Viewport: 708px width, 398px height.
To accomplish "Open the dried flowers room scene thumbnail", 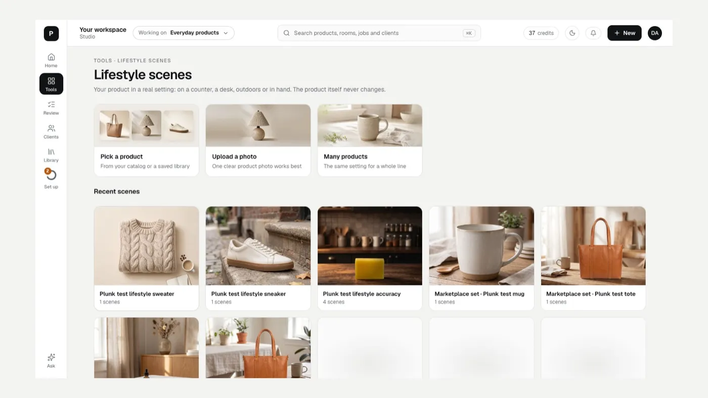I will (147, 347).
